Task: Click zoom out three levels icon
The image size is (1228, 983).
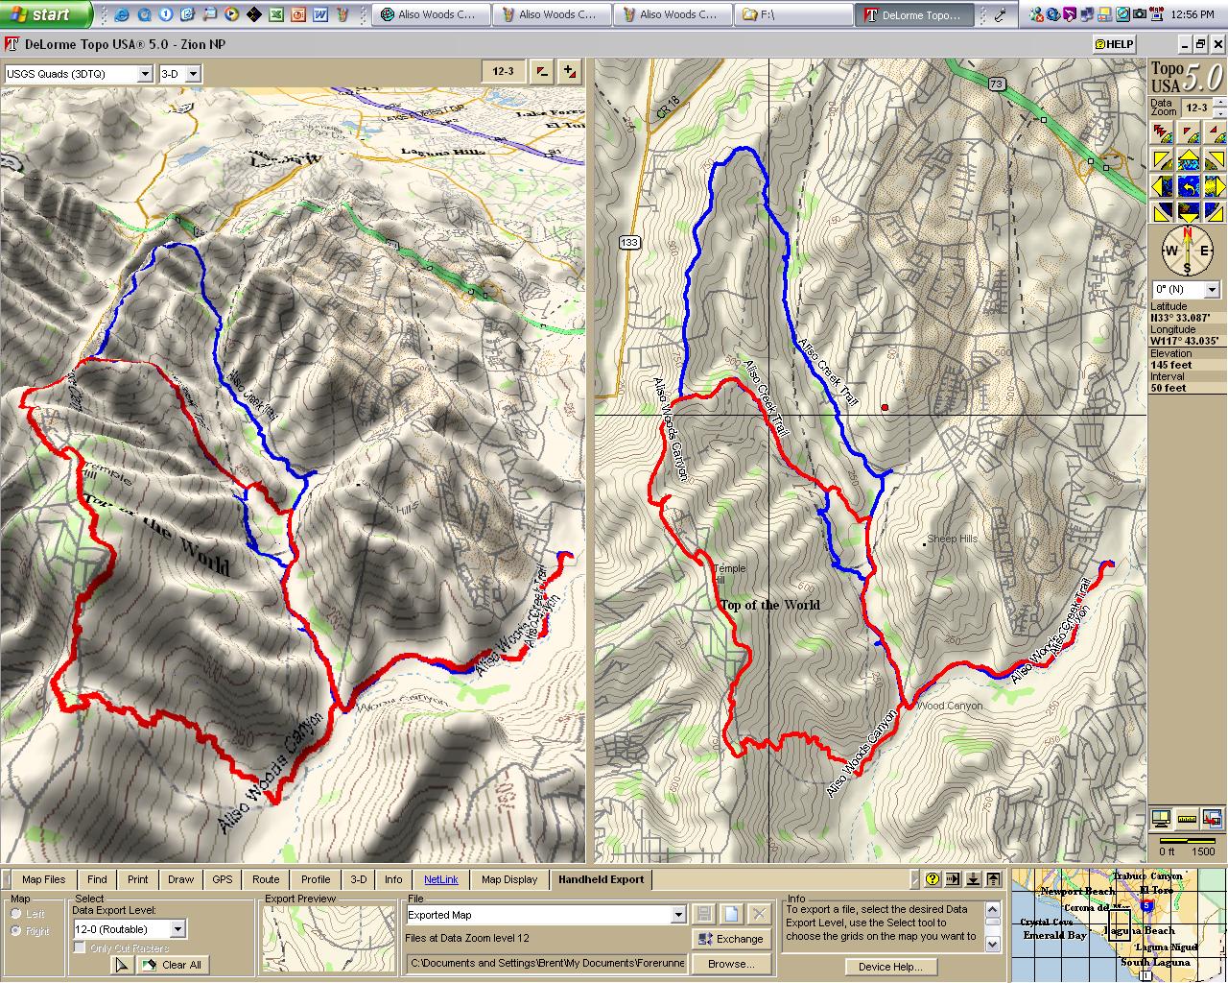Action: (1163, 133)
